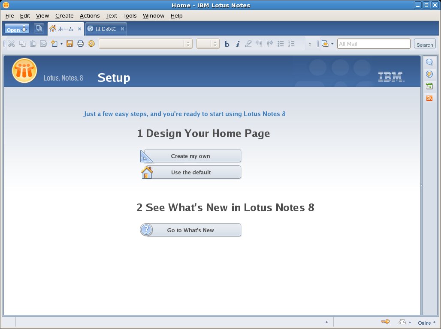Click the IBM logo in header
This screenshot has height=329, width=441.
pos(391,77)
